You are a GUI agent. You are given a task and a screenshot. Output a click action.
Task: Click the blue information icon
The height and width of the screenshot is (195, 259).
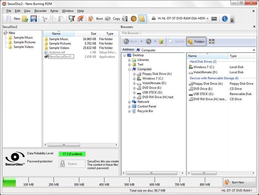coord(225,18)
